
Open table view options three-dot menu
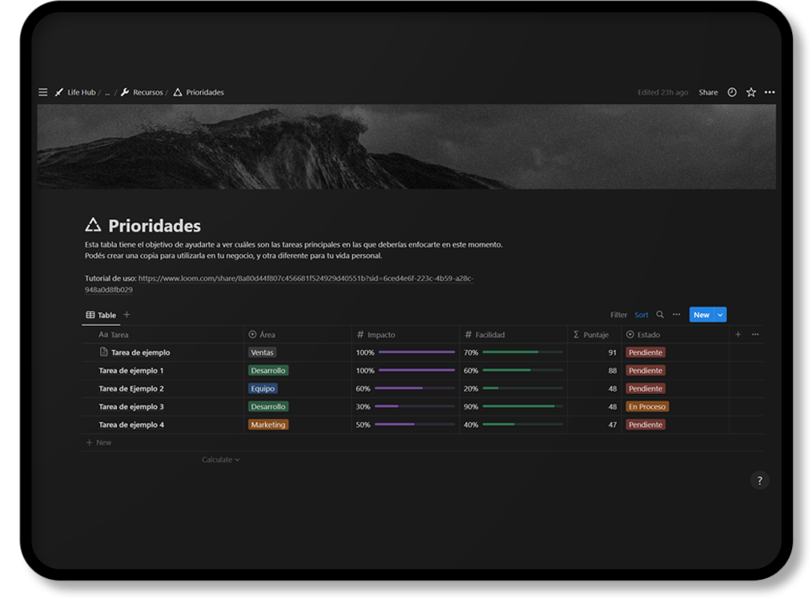[x=677, y=315]
